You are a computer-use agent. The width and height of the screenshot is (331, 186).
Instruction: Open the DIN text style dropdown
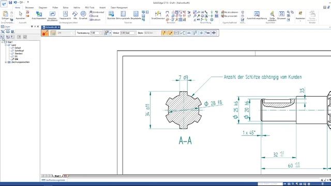point(66,33)
